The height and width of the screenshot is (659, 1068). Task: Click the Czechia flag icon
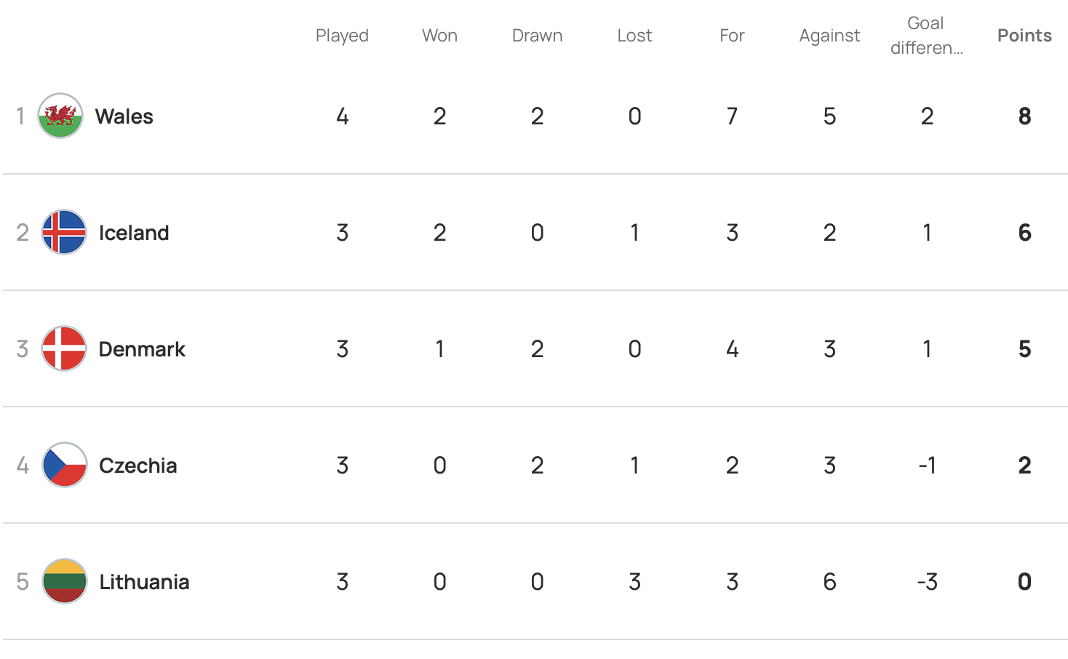coord(64,466)
